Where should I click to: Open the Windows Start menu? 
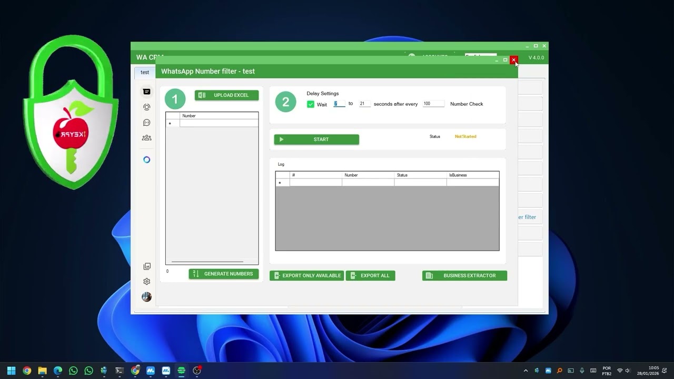(11, 371)
